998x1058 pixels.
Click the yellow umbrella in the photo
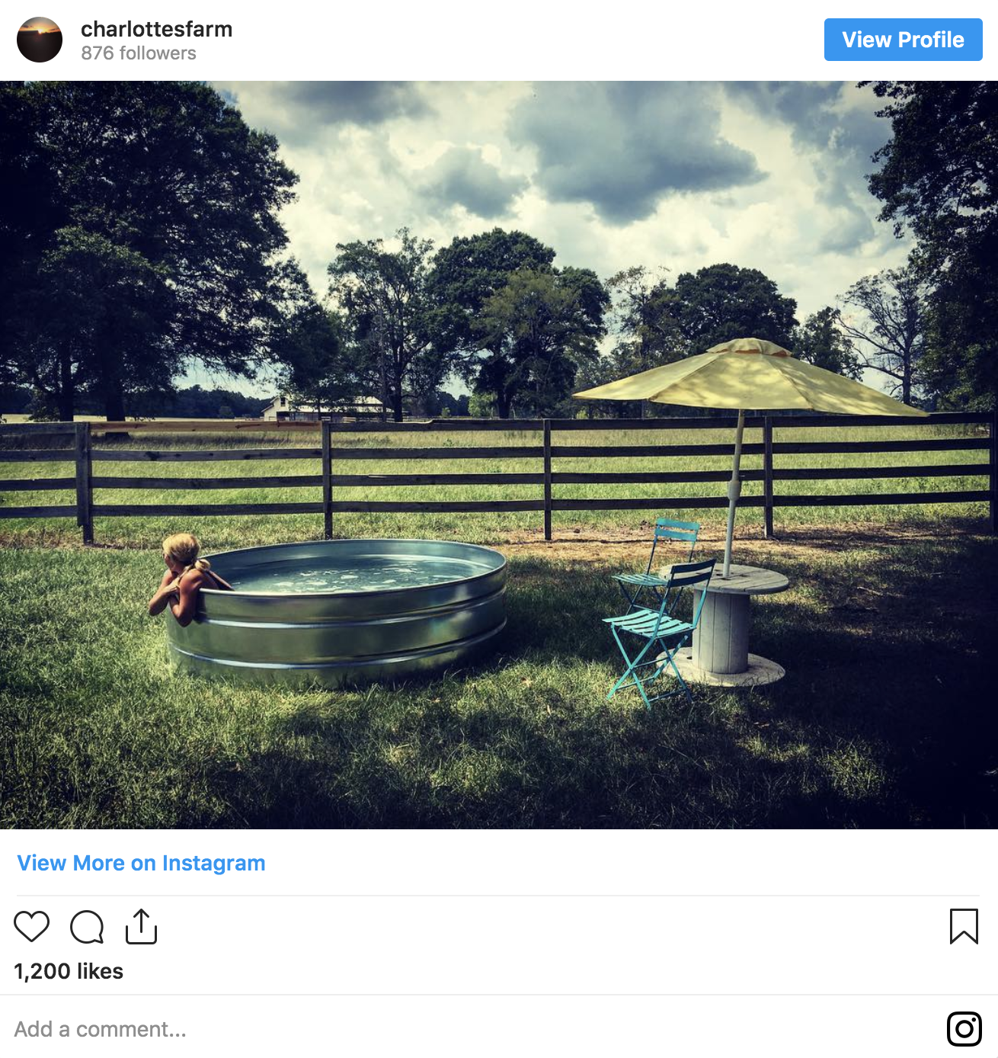point(750,377)
